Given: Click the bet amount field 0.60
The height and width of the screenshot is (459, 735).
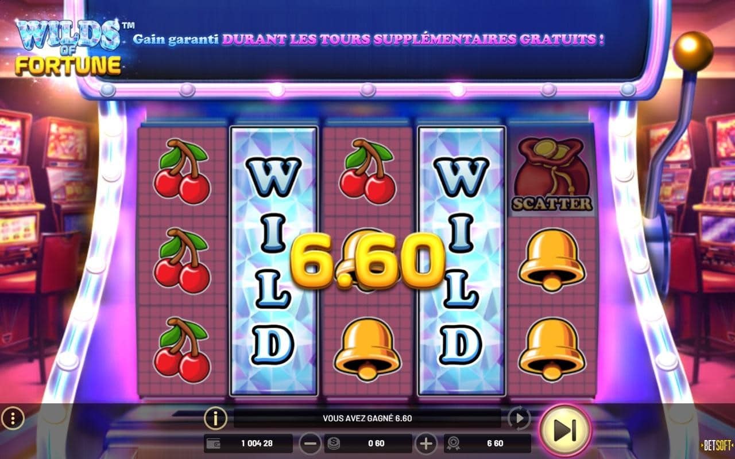Looking at the screenshot, I should pos(368,443).
